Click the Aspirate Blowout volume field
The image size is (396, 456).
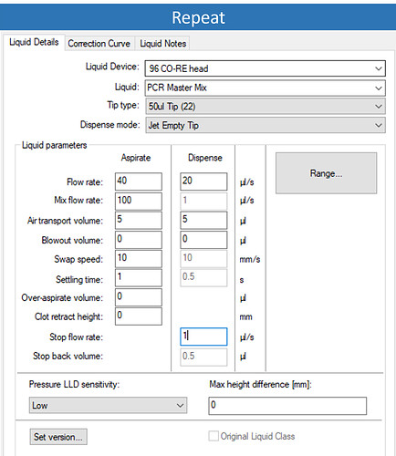(139, 240)
